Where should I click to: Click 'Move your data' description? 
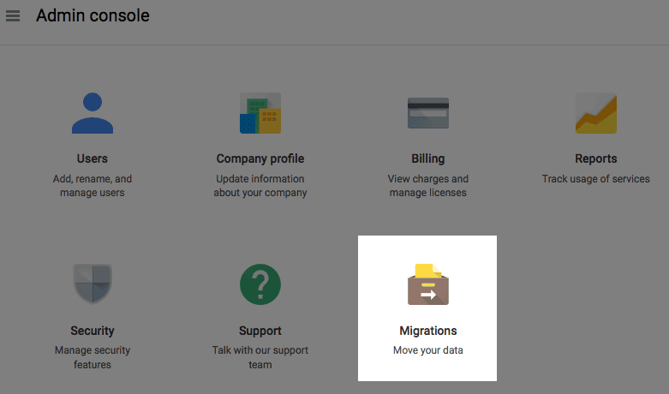click(428, 350)
